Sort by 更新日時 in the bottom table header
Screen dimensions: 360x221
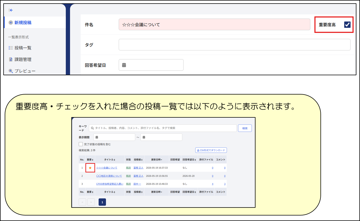tap(156, 192)
